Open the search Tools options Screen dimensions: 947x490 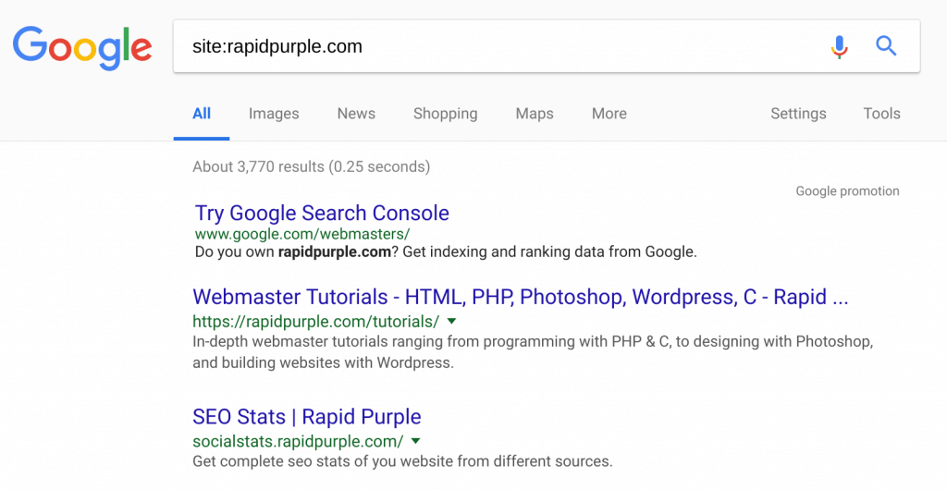(x=881, y=114)
